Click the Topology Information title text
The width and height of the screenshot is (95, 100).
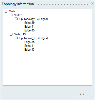tap(18, 4)
